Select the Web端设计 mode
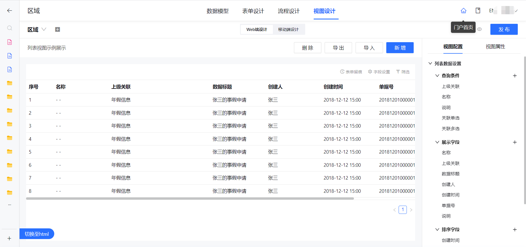The width and height of the screenshot is (526, 247). [x=257, y=29]
